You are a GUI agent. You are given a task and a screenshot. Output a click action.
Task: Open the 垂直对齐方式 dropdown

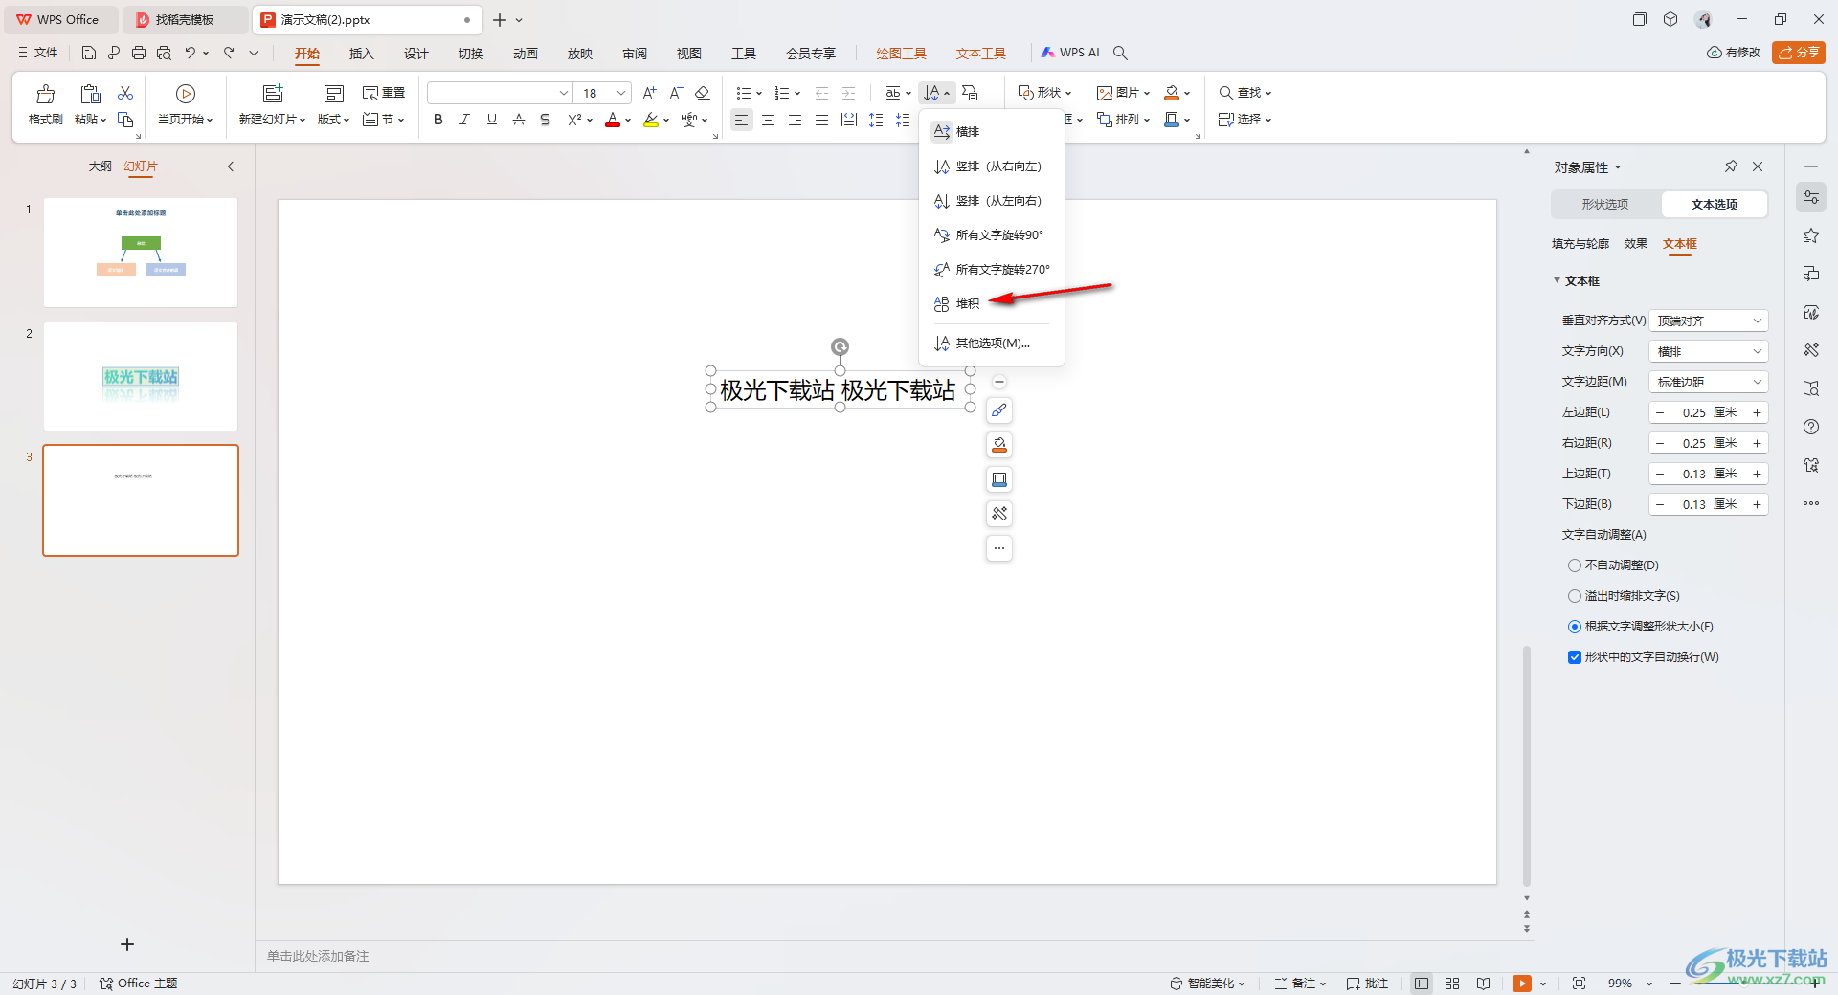(1709, 321)
